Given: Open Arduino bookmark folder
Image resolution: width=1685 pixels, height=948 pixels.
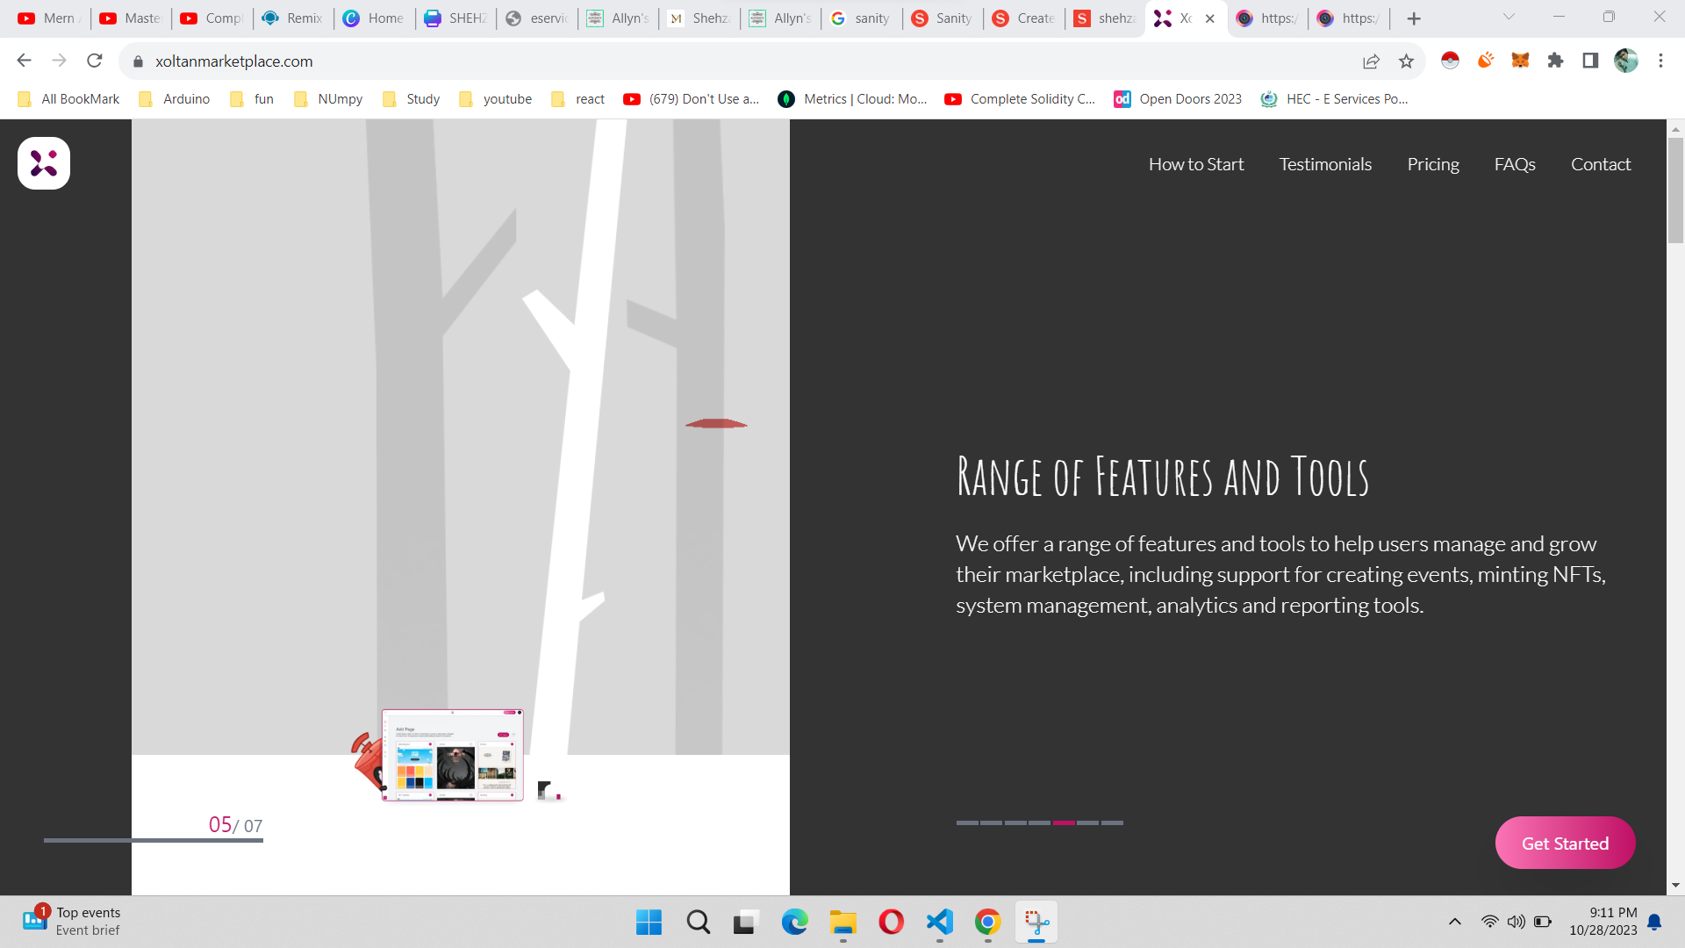Looking at the screenshot, I should point(175,99).
